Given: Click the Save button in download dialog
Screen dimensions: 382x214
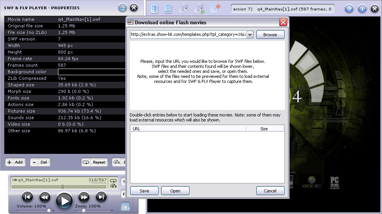Looking at the screenshot, I should pyautogui.click(x=144, y=191).
